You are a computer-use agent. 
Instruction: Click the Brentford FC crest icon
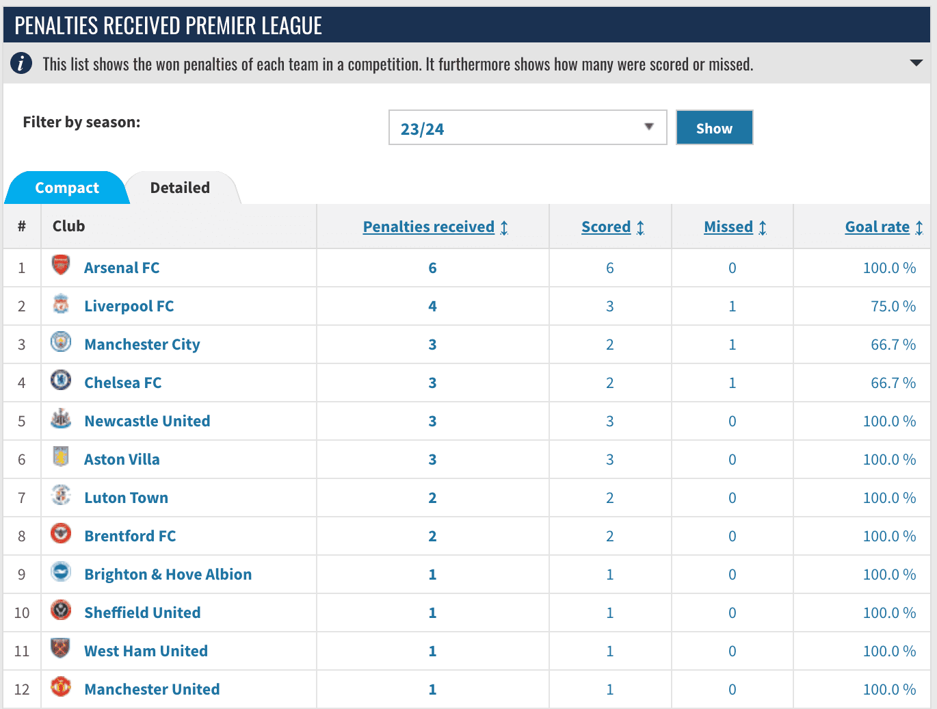tap(61, 533)
